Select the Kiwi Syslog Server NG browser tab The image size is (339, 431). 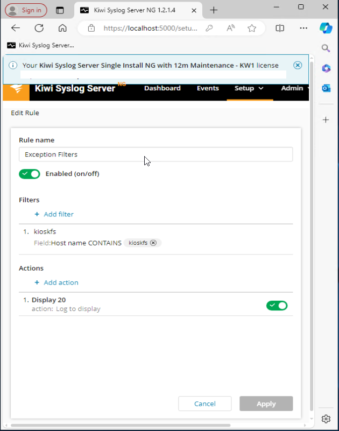point(138,10)
